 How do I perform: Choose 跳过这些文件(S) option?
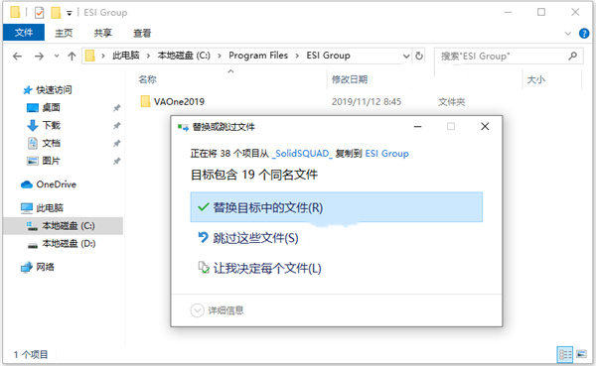pyautogui.click(x=248, y=238)
